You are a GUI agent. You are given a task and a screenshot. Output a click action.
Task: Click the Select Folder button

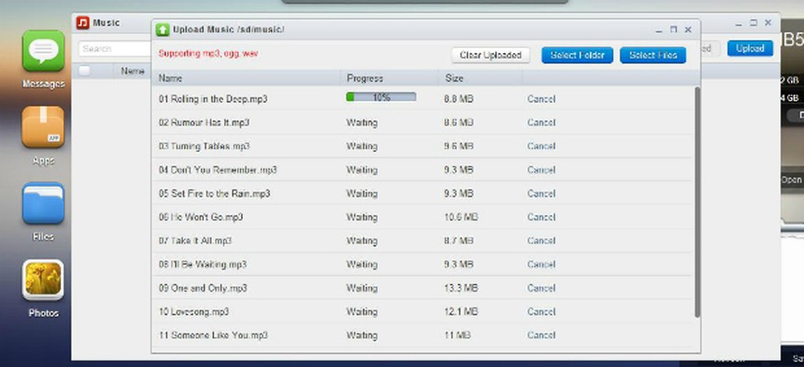pyautogui.click(x=578, y=55)
